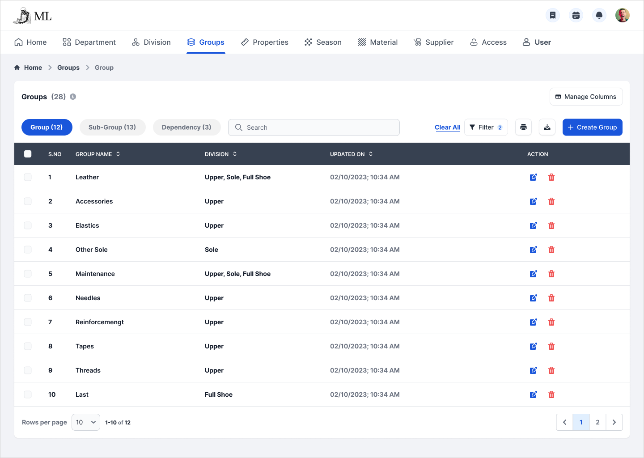This screenshot has width=644, height=458.
Task: Check the Leather row checkbox
Action: [28, 177]
